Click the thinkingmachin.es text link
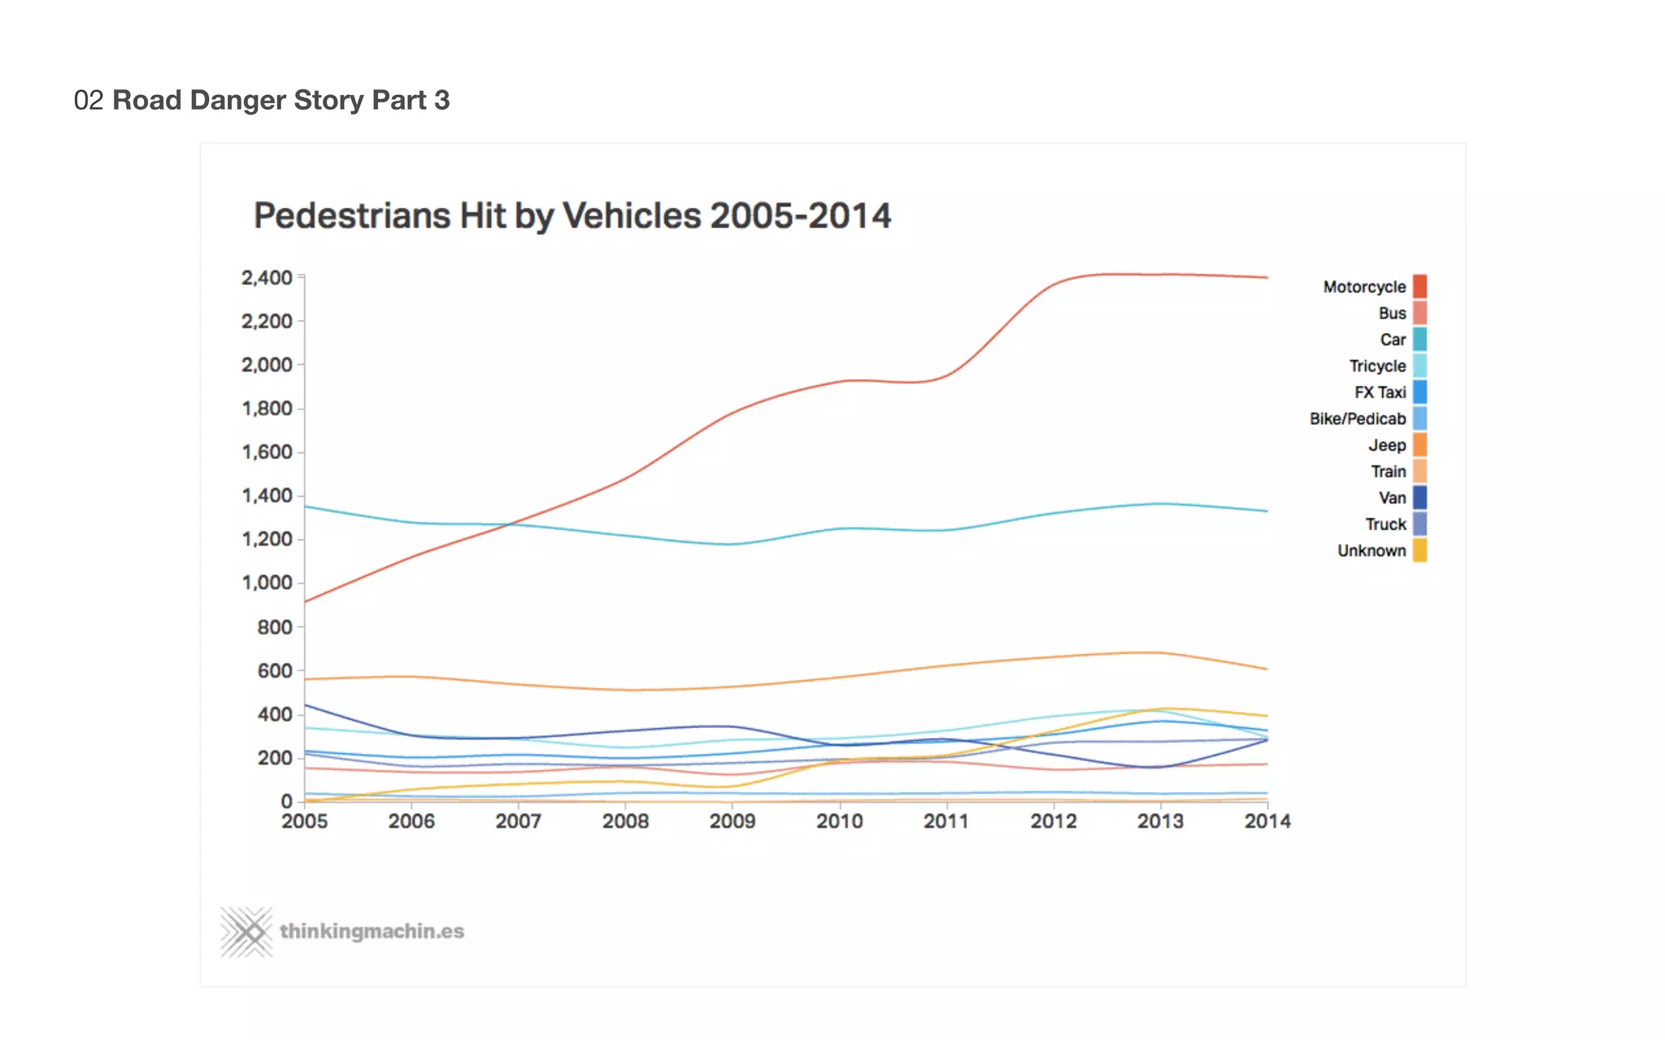The height and width of the screenshot is (1040, 1665). click(x=372, y=931)
